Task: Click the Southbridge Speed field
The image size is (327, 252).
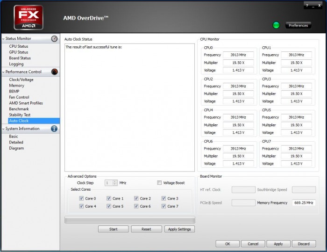Action: [304, 190]
